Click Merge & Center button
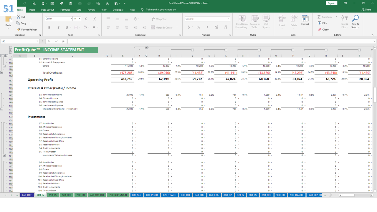The width and height of the screenshot is (377, 212). pos(162,28)
